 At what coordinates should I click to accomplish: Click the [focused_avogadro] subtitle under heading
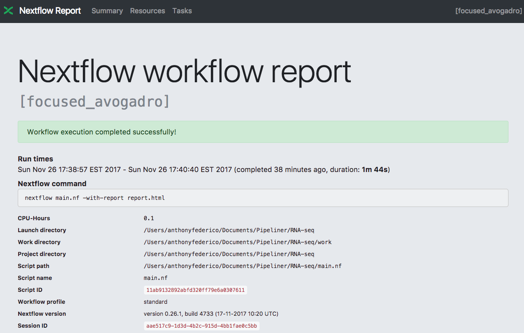coord(95,101)
